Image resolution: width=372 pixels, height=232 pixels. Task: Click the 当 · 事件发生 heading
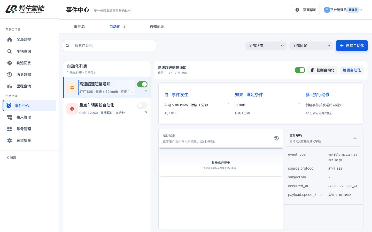(x=176, y=95)
